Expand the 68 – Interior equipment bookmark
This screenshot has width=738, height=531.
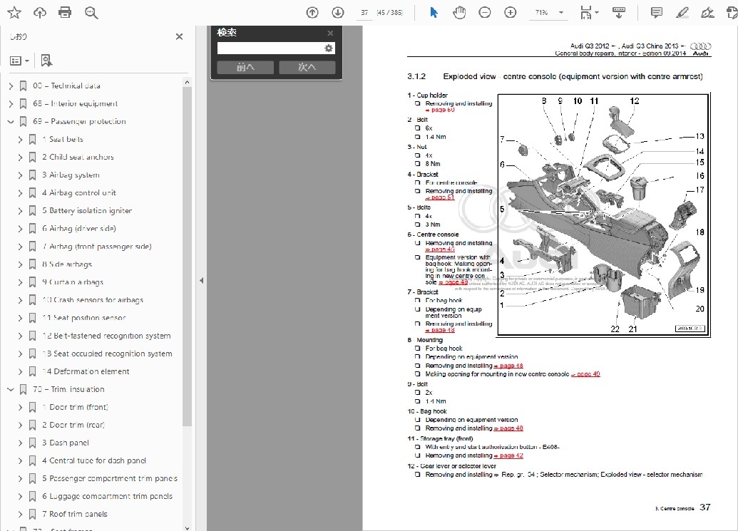[11, 104]
